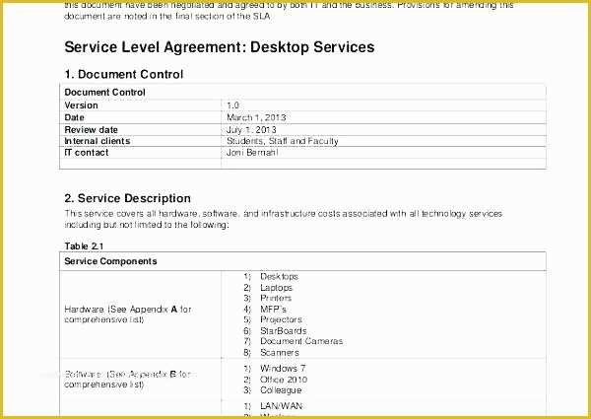Select the 'Version' row label

pos(81,105)
